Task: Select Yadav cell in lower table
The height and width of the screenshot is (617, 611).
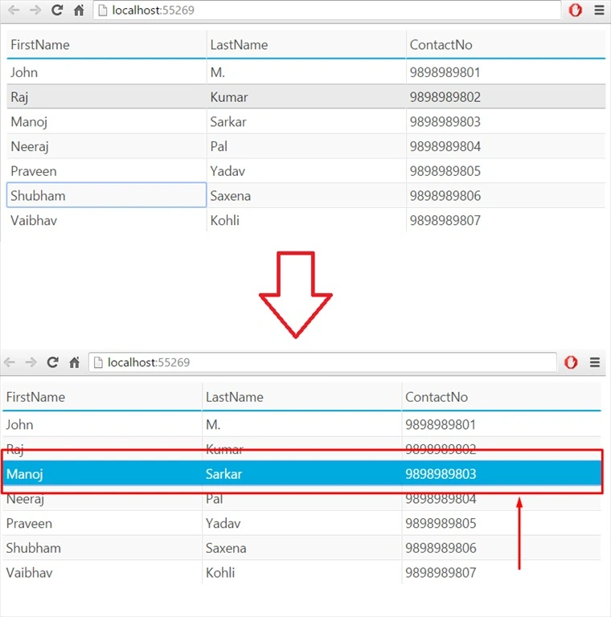Action: pos(302,523)
